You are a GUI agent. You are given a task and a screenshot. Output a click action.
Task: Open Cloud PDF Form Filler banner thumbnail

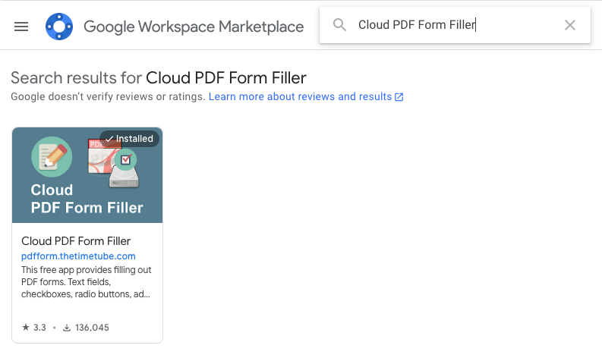pyautogui.click(x=87, y=175)
